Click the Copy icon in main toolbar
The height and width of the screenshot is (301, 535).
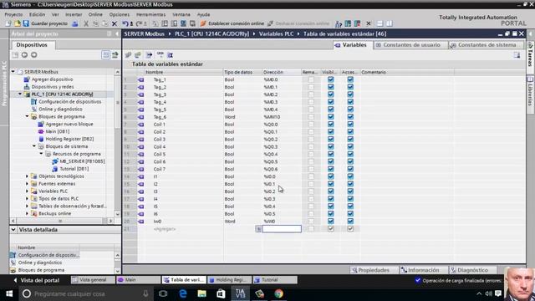[x=95, y=23]
